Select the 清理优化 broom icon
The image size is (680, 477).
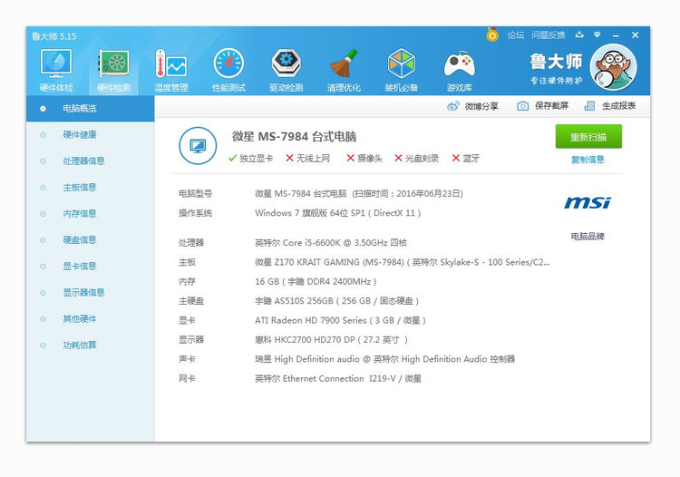click(x=344, y=64)
